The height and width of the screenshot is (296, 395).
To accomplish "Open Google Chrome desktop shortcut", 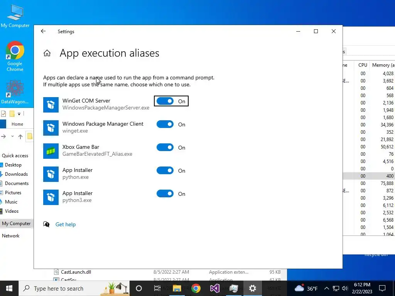I will coord(15,56).
